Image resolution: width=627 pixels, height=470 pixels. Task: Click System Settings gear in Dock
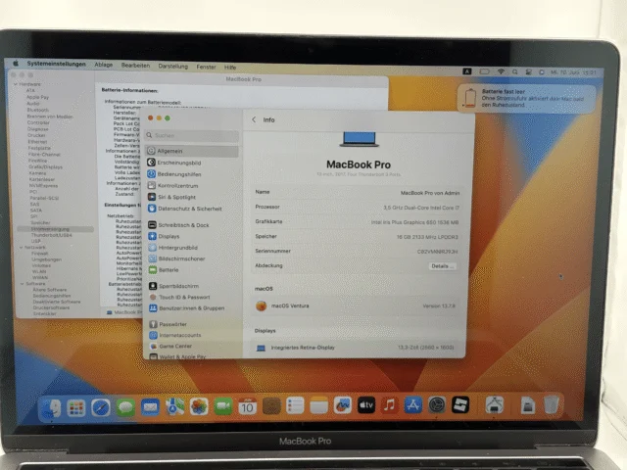[x=437, y=404]
